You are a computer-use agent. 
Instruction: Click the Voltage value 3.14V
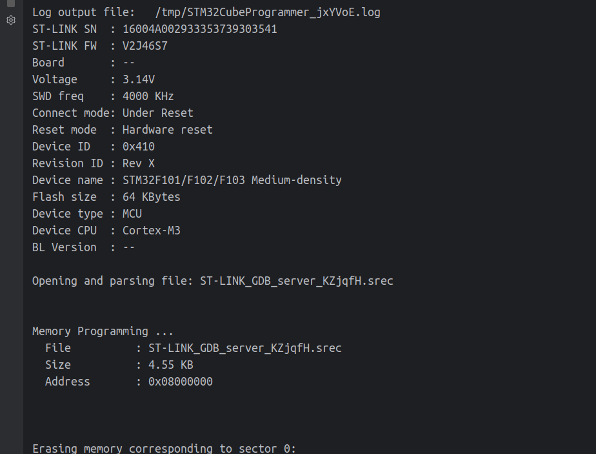[x=138, y=79]
